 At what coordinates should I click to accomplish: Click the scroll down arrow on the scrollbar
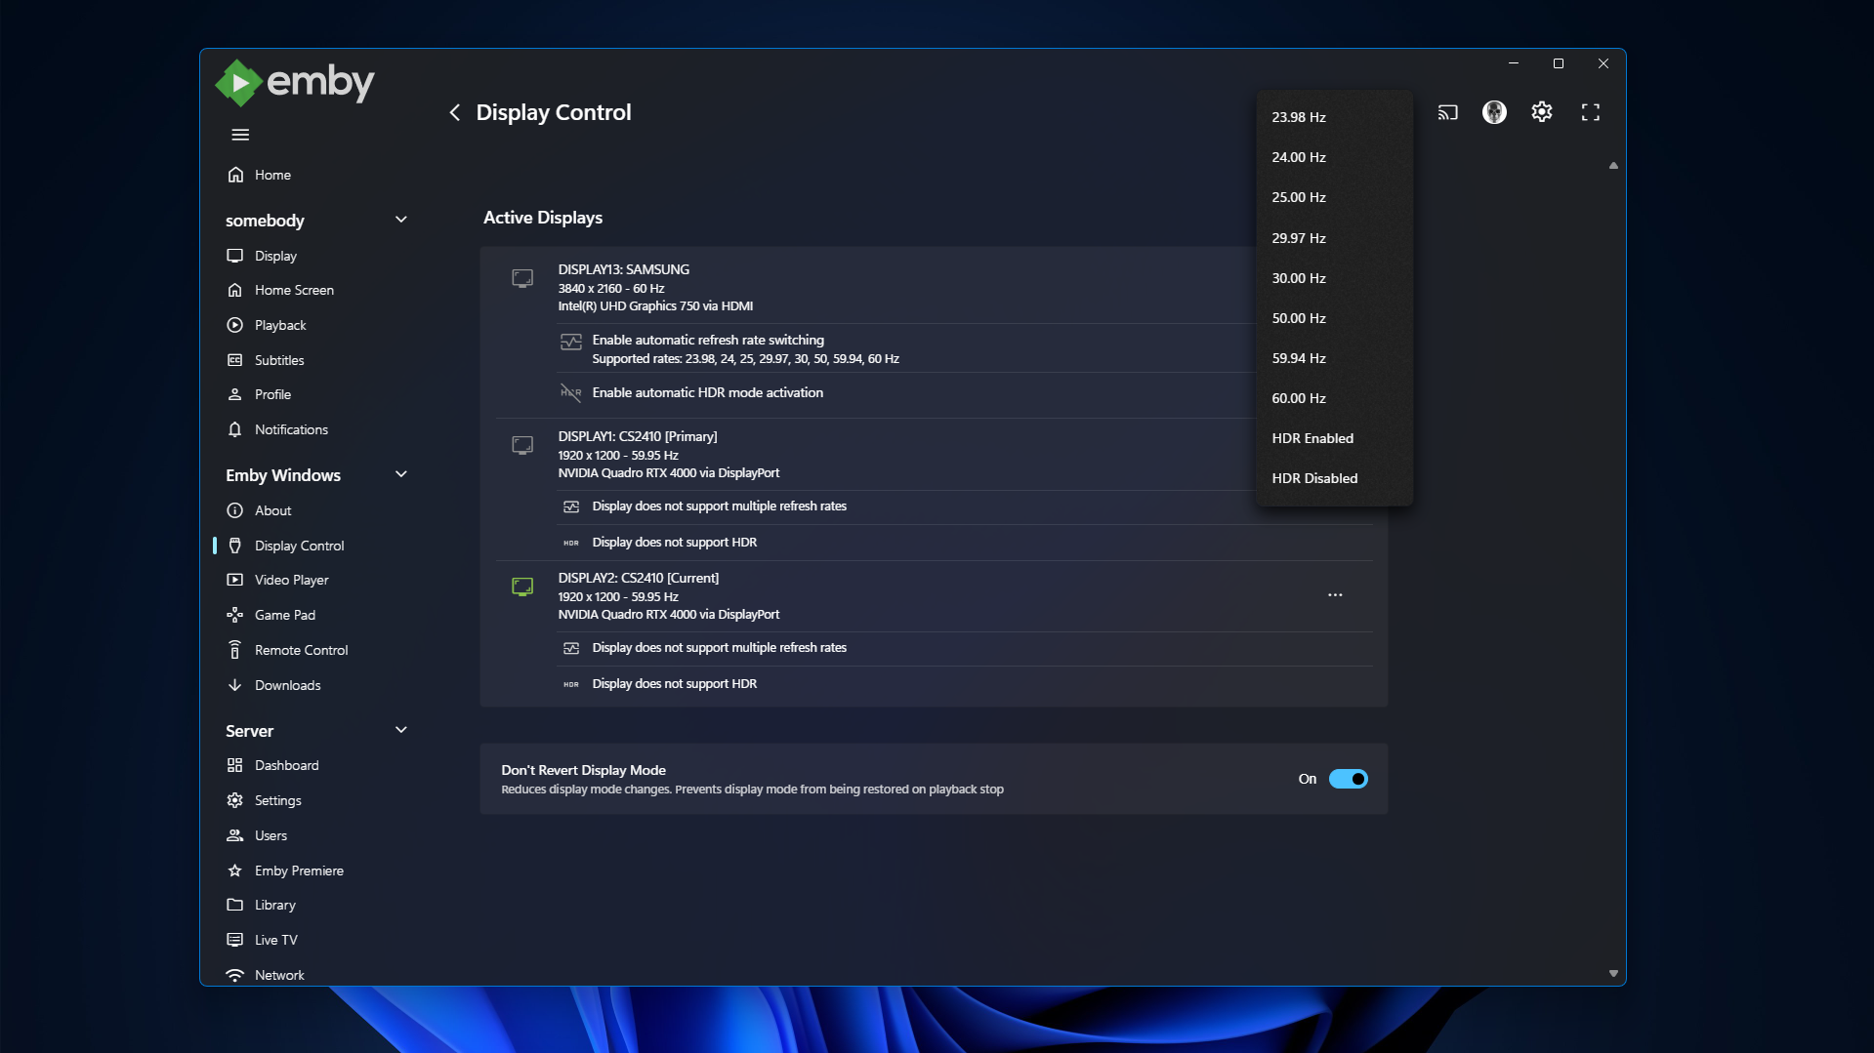[1613, 973]
